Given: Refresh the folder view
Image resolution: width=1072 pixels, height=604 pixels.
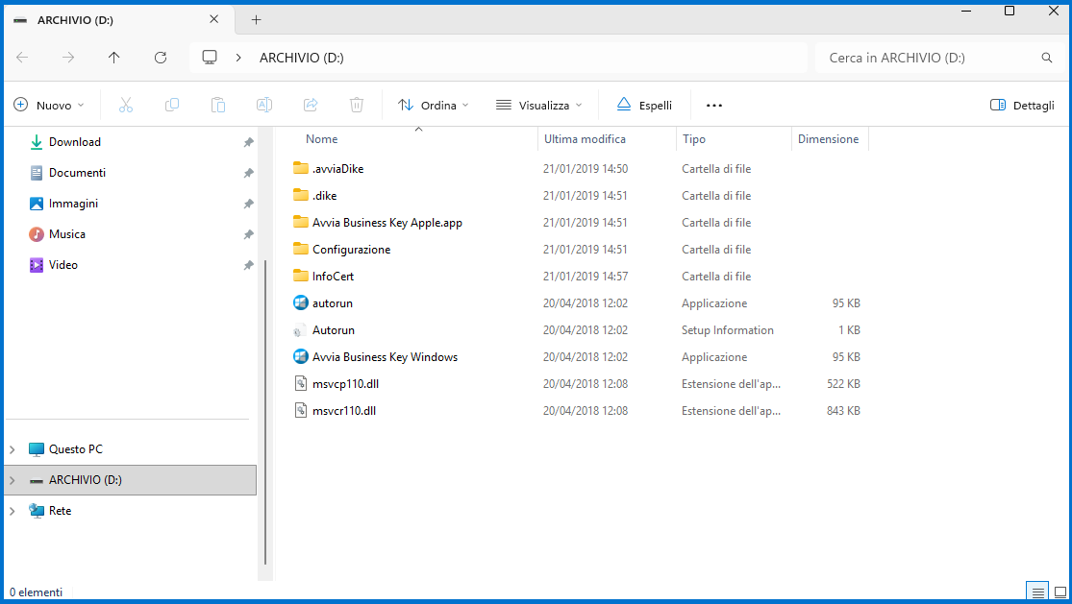Looking at the screenshot, I should (x=161, y=58).
